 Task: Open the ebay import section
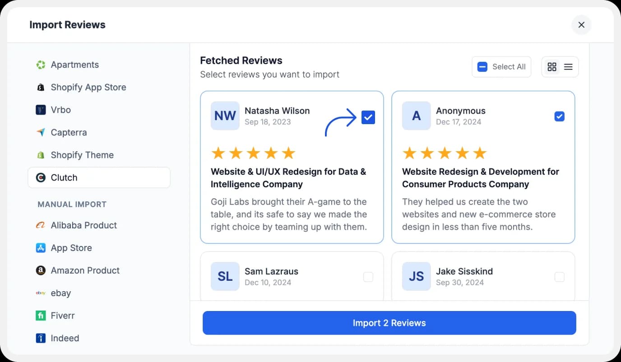point(60,293)
